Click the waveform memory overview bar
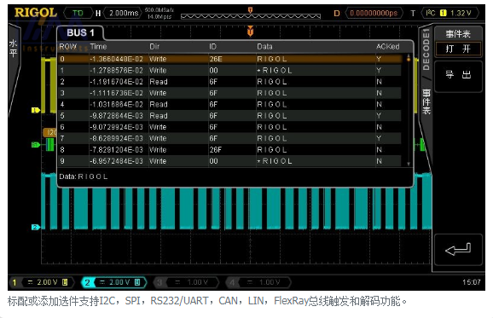 [251, 16]
